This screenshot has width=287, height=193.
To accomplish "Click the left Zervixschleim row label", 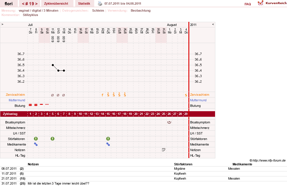I will 16,95.
